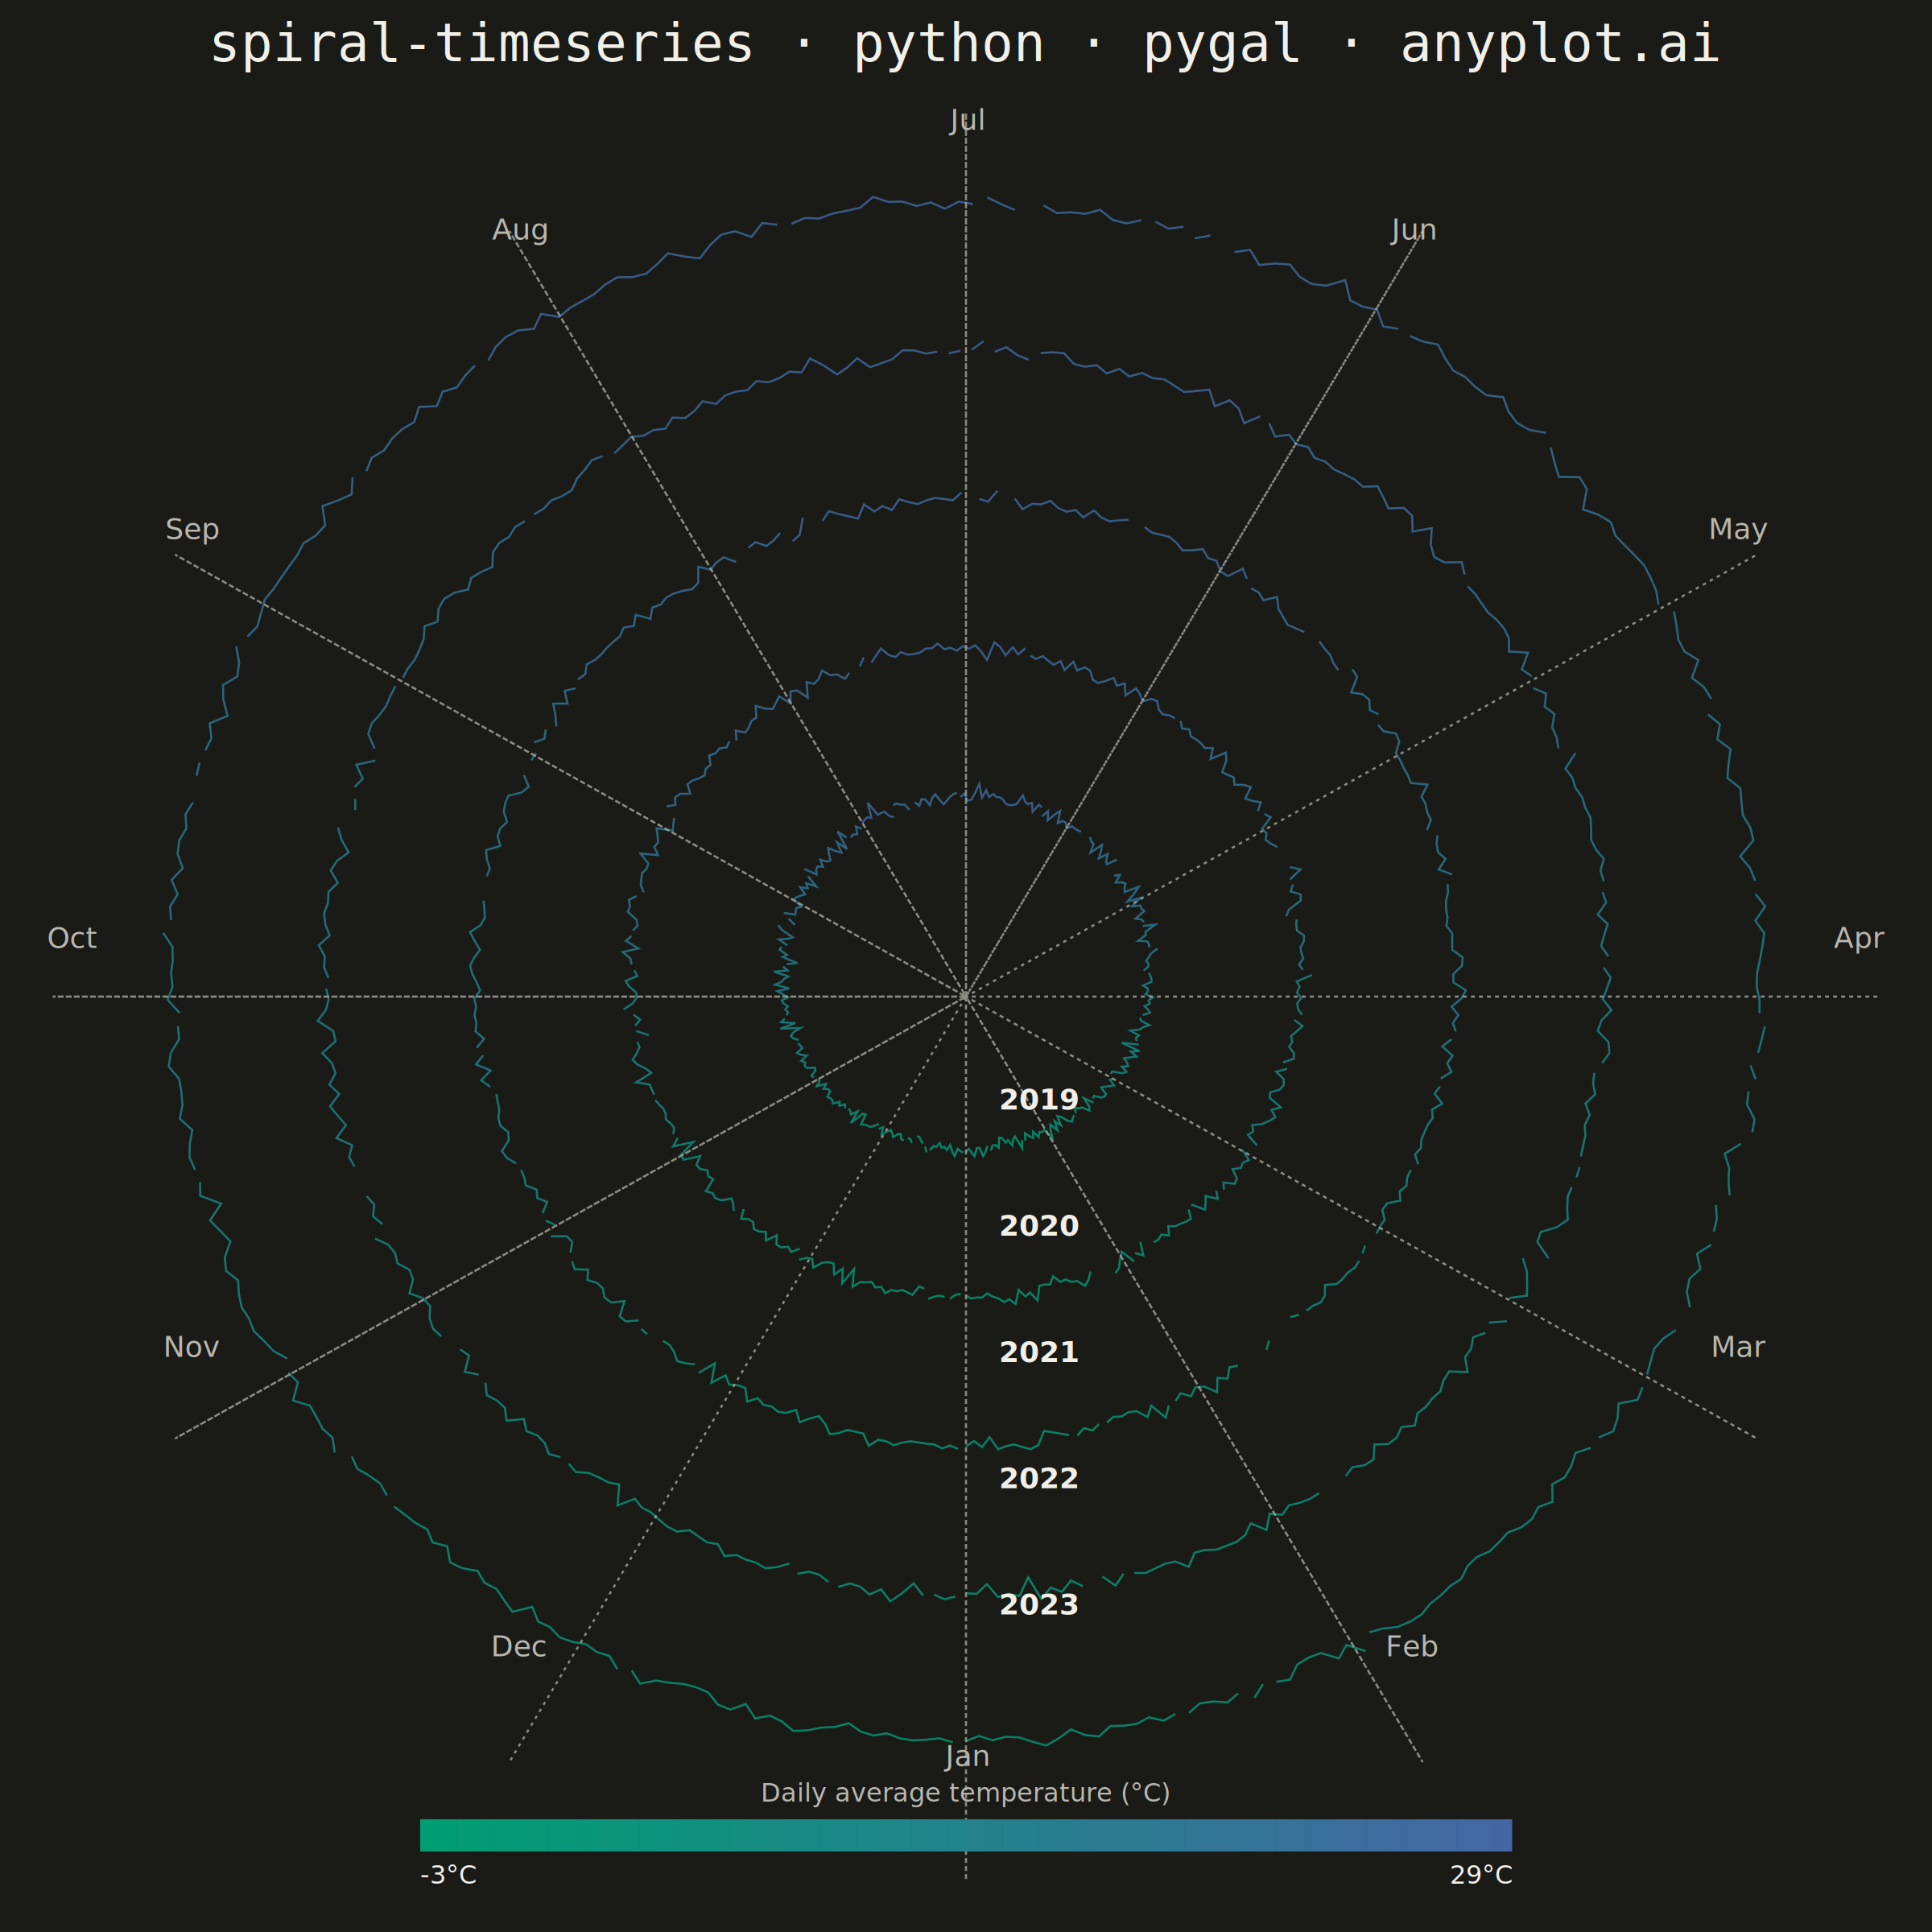The width and height of the screenshot is (1932, 1932).
Task: Select the Aug month label
Action: pyautogui.click(x=520, y=230)
